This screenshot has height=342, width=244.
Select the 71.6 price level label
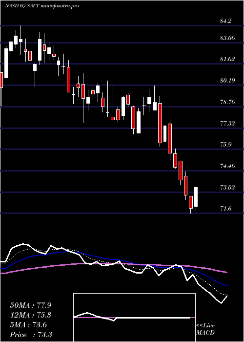click(x=226, y=209)
